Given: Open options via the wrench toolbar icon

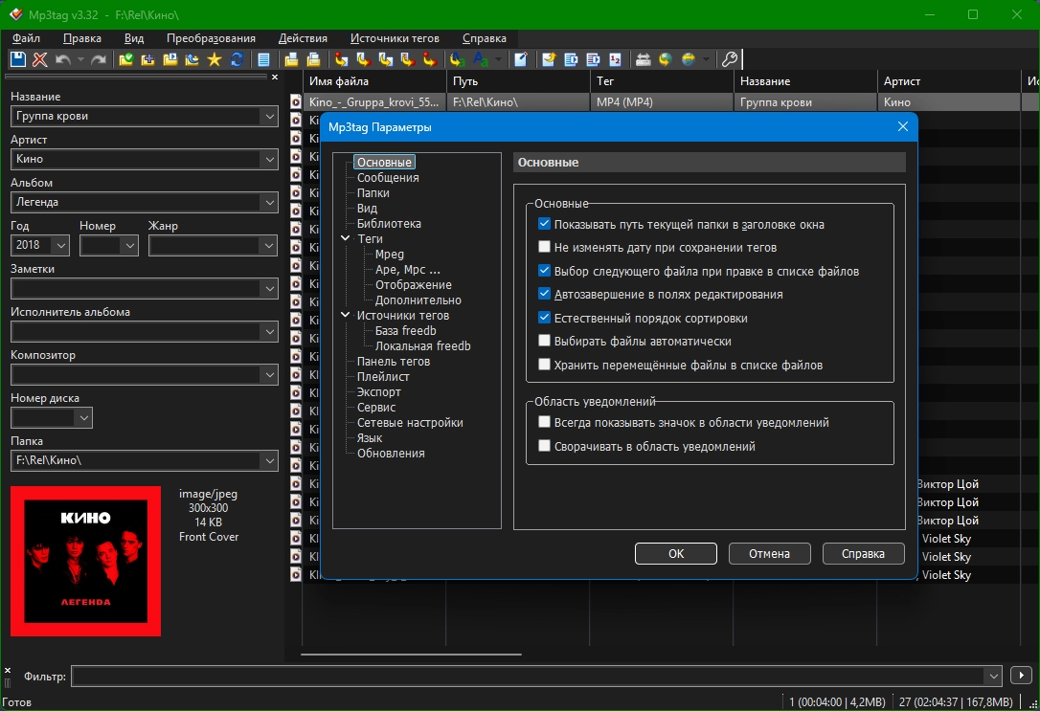Looking at the screenshot, I should [729, 59].
